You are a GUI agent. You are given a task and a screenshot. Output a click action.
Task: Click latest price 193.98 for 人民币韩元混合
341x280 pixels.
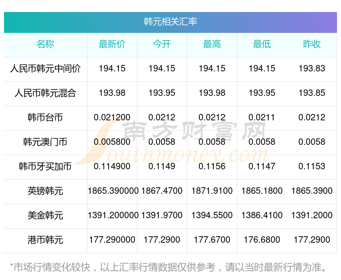(112, 93)
